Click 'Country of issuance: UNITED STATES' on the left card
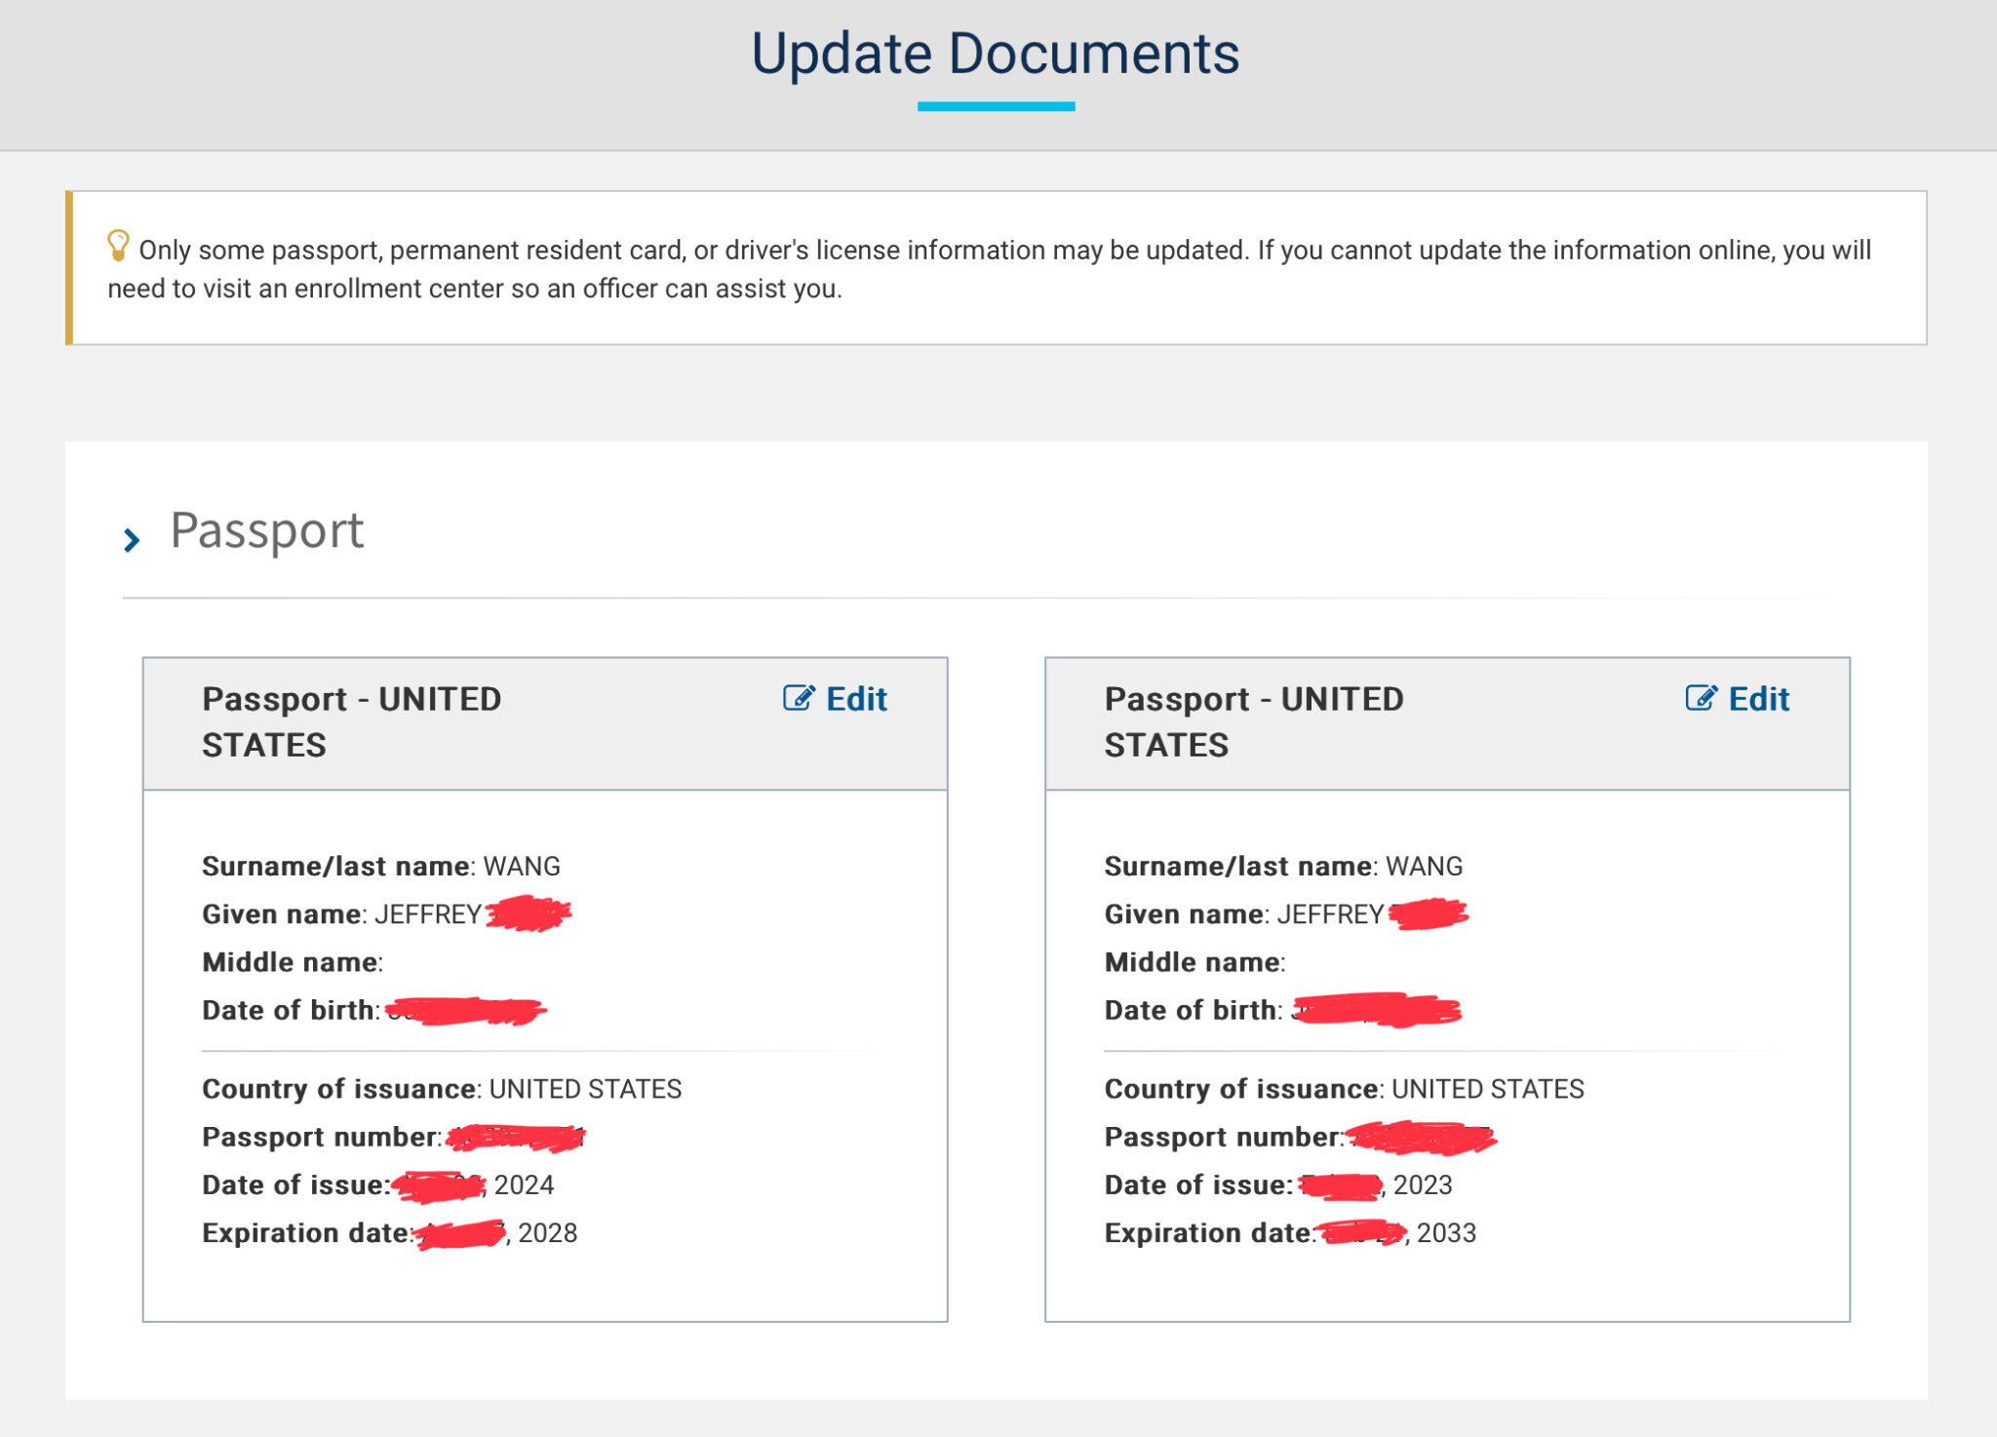Viewport: 1997px width, 1437px height. pyautogui.click(x=441, y=1089)
